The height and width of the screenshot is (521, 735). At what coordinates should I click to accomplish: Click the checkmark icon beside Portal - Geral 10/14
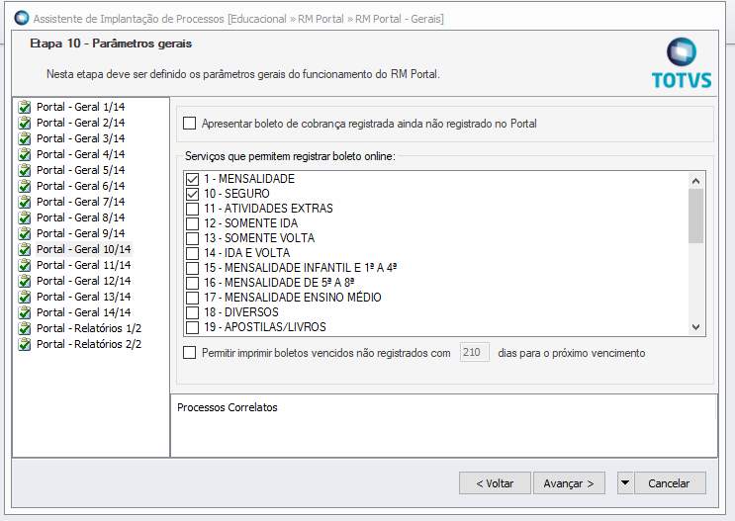[26, 249]
